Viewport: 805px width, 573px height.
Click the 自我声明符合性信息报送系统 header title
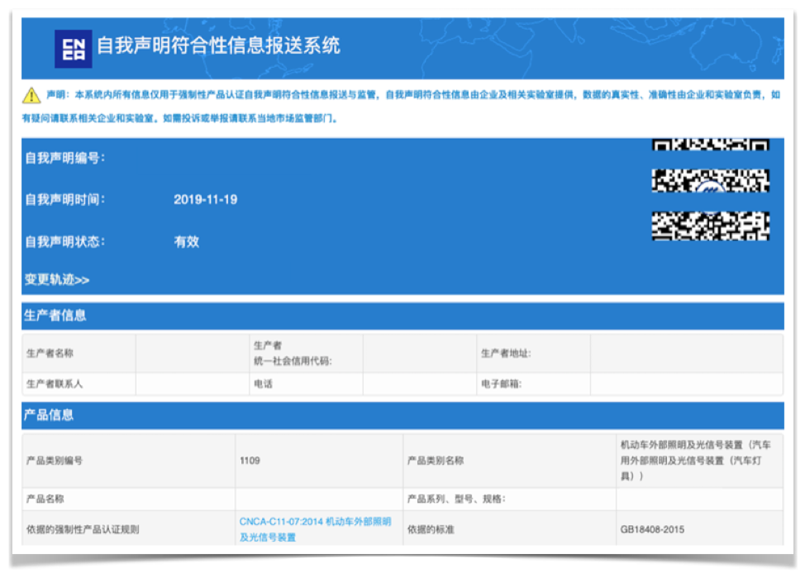point(218,45)
